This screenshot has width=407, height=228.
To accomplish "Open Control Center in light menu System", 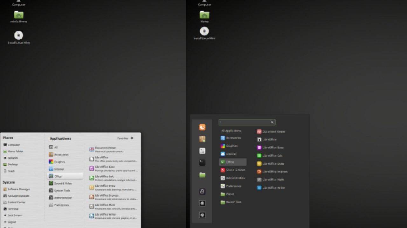I will pyautogui.click(x=14, y=202).
